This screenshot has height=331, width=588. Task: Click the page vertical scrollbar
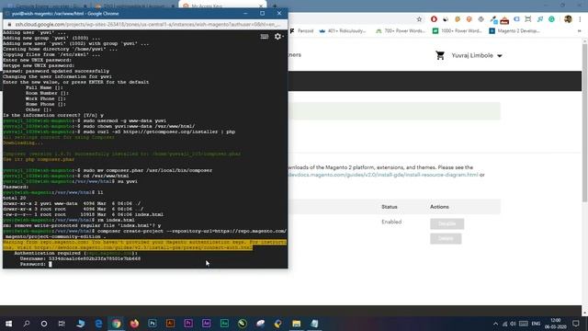click(584, 124)
